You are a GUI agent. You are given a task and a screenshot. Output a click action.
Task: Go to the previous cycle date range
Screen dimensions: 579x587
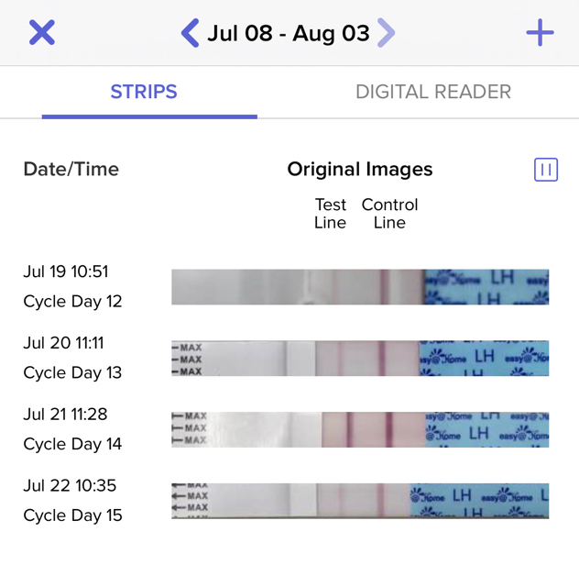[190, 33]
